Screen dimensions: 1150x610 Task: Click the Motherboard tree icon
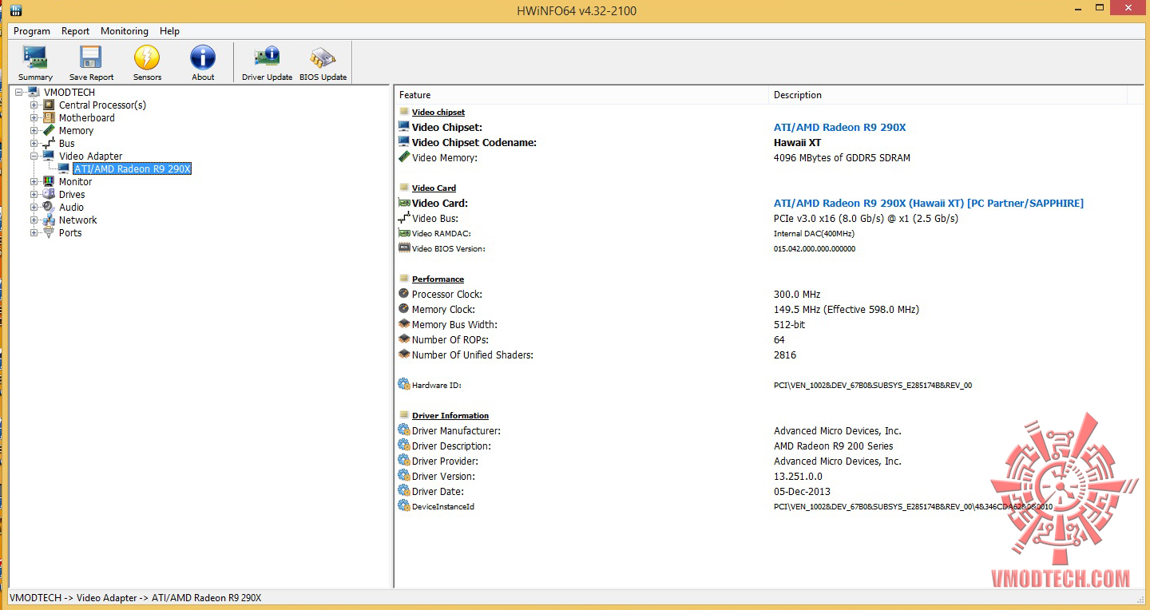click(50, 117)
